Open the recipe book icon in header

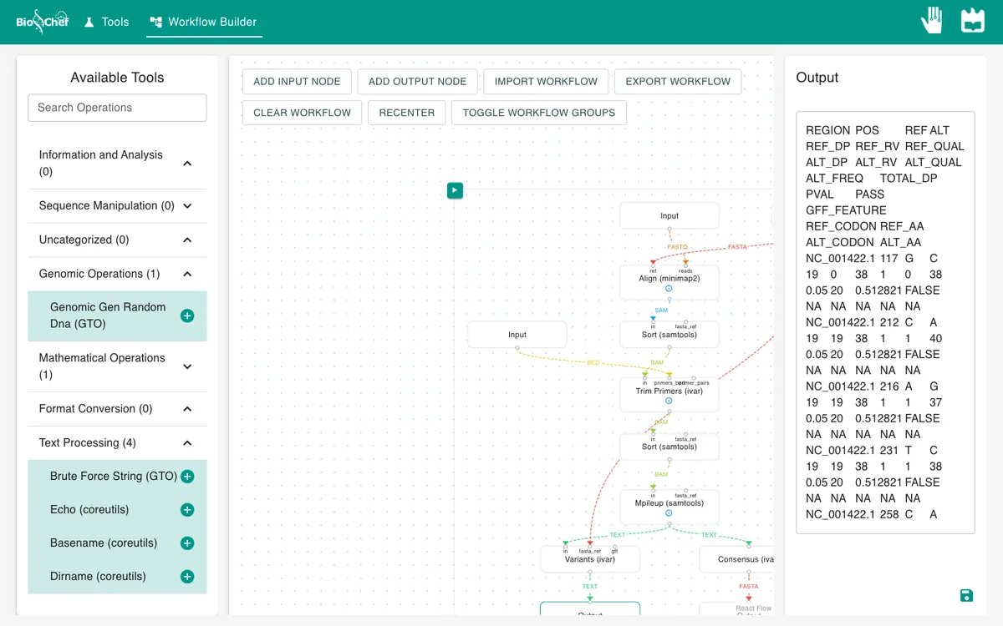[973, 21]
